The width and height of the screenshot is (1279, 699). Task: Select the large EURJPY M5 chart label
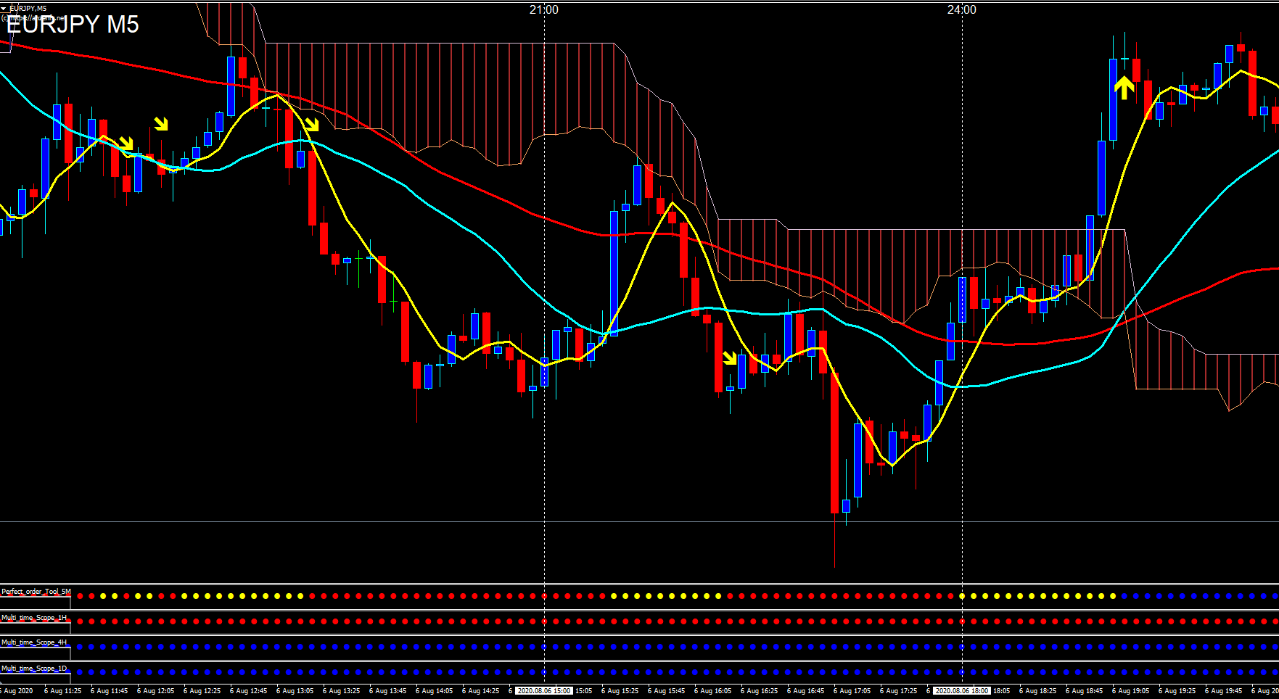click(73, 25)
